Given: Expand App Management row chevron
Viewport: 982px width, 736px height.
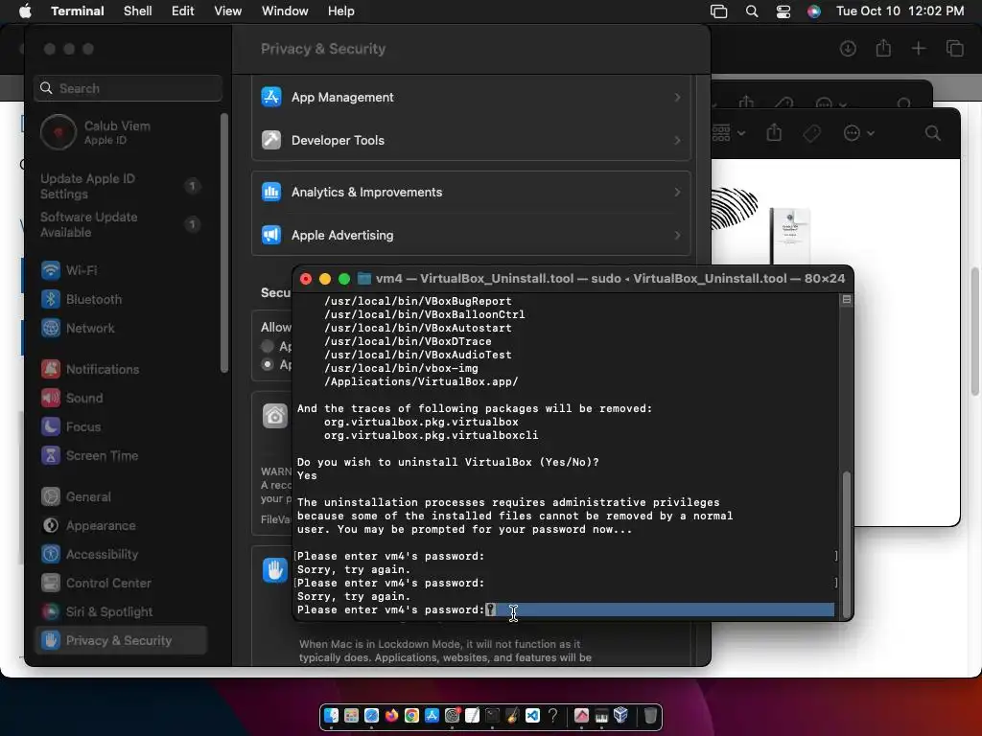Looking at the screenshot, I should point(677,97).
